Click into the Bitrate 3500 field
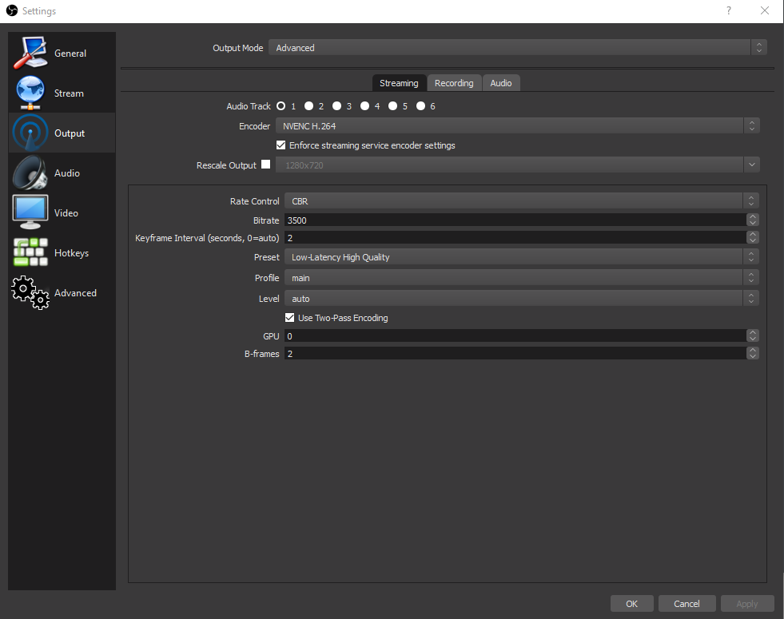Screen dimensions: 784x619 515,220
